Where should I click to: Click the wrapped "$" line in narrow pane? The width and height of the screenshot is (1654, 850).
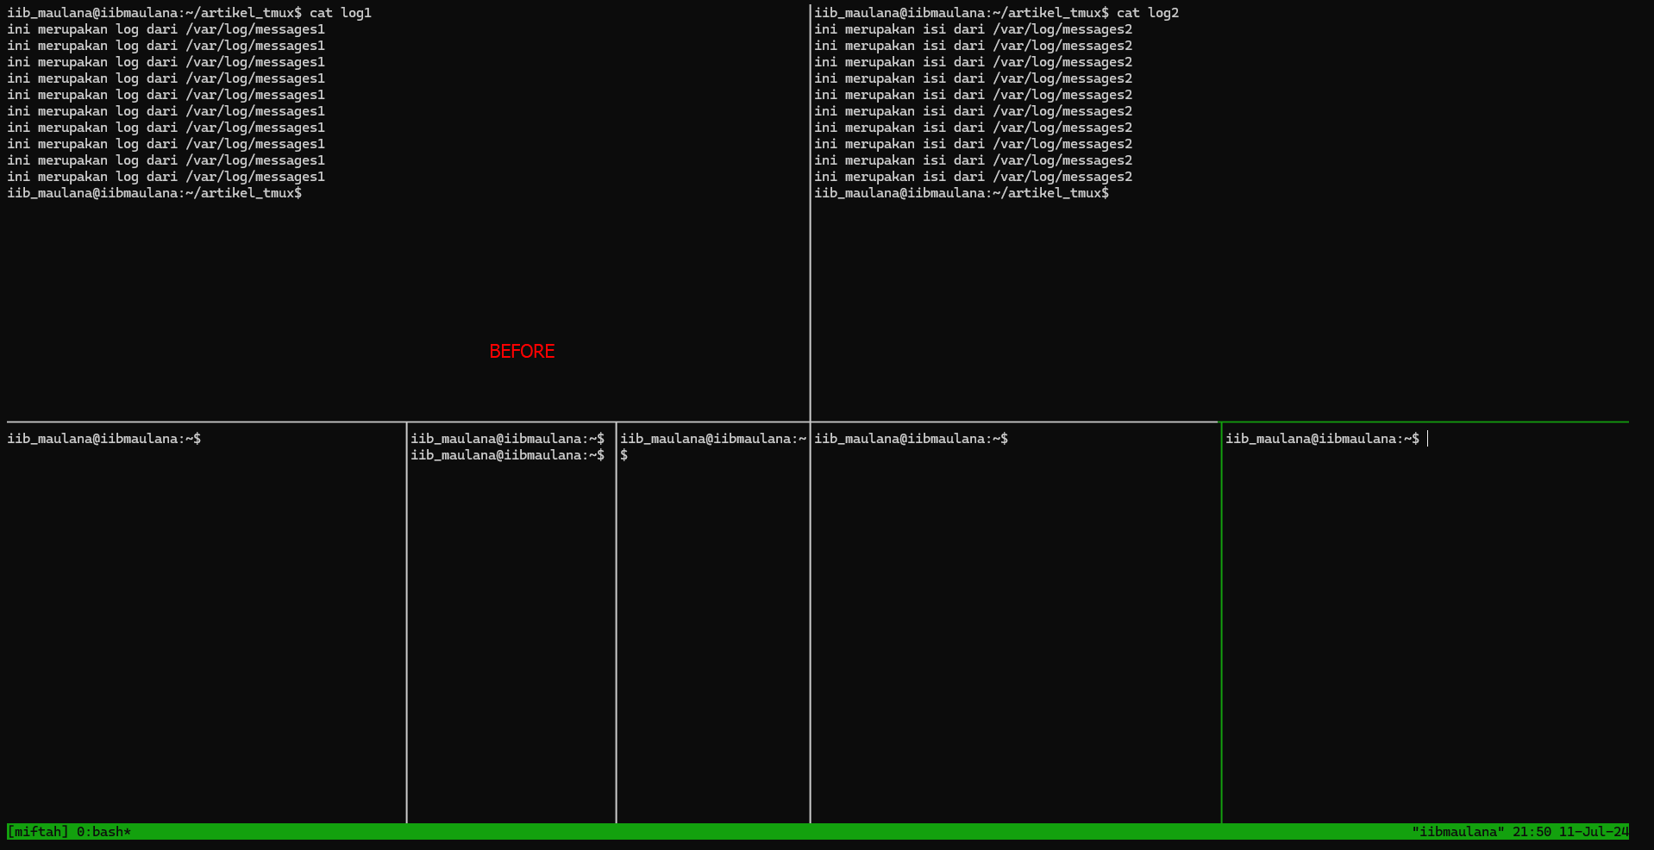click(x=624, y=455)
